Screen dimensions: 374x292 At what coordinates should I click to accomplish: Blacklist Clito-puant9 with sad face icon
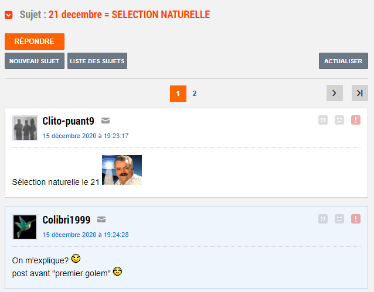click(x=339, y=120)
